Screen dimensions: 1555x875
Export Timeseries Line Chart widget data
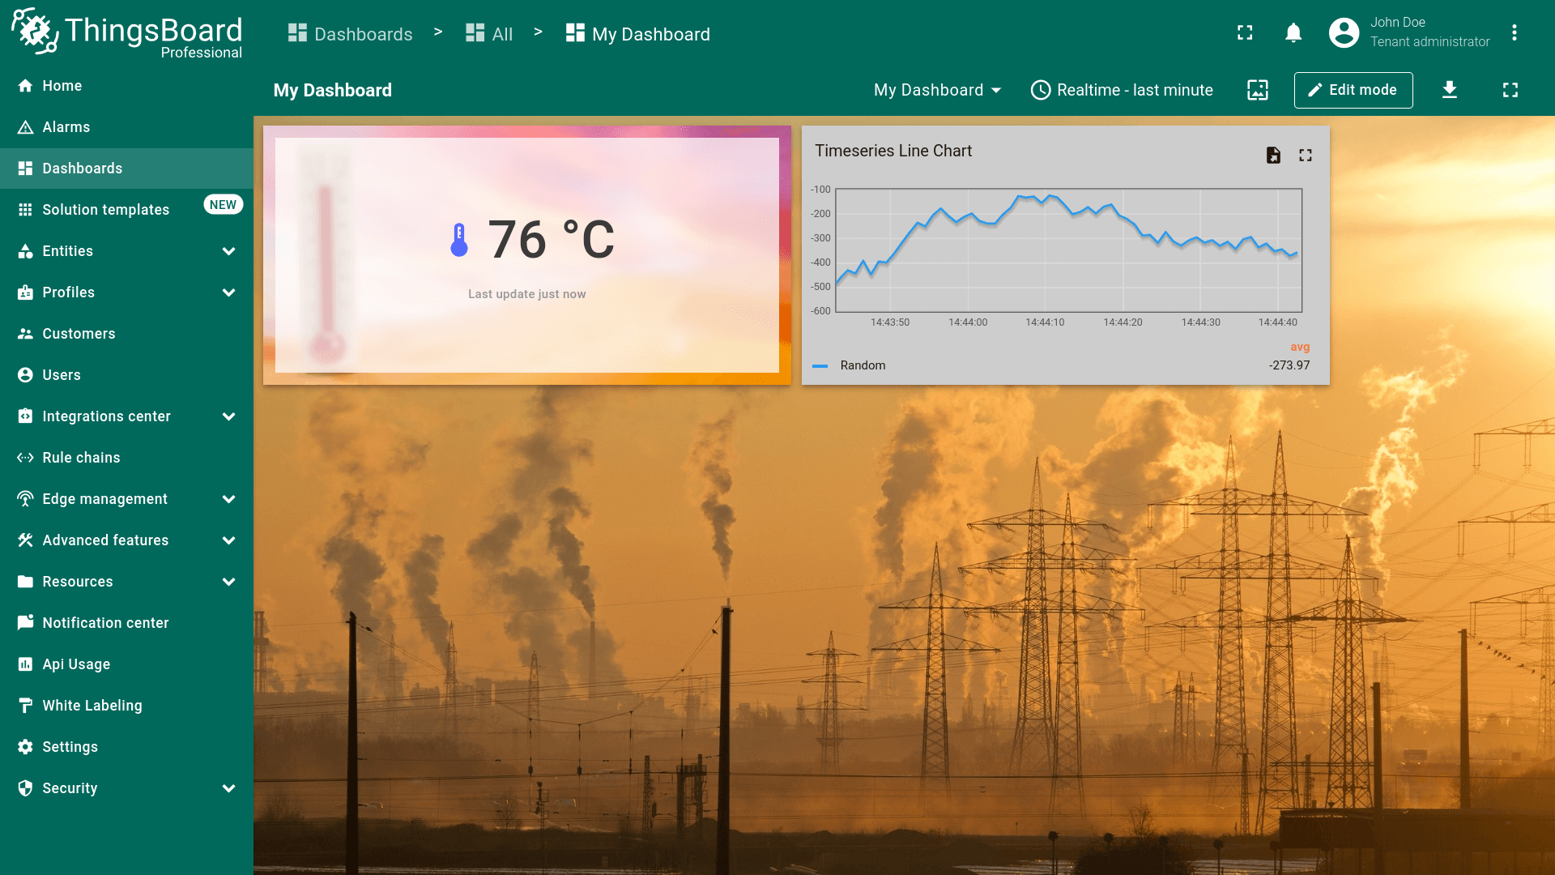pos(1273,155)
